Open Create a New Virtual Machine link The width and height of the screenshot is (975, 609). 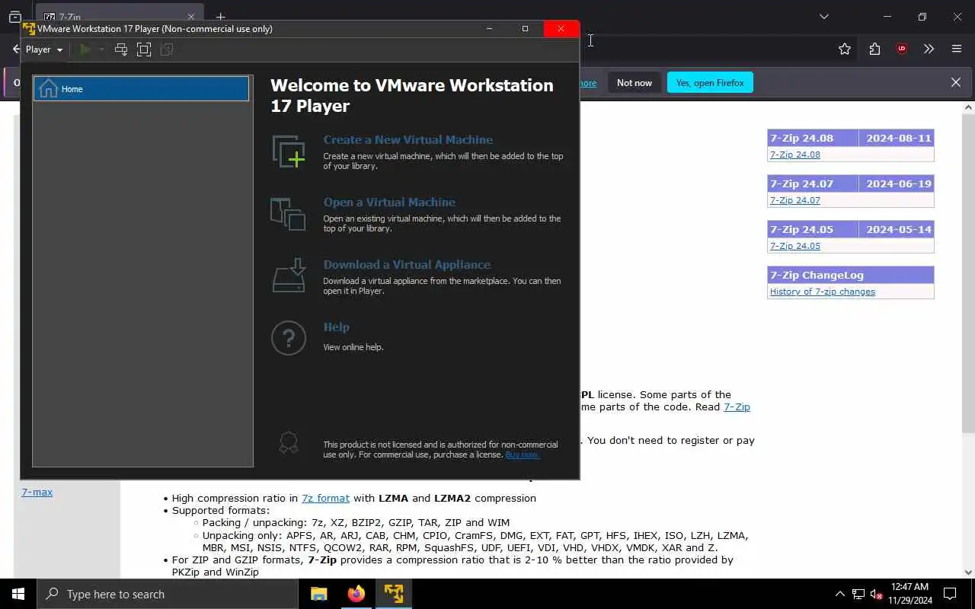408,139
